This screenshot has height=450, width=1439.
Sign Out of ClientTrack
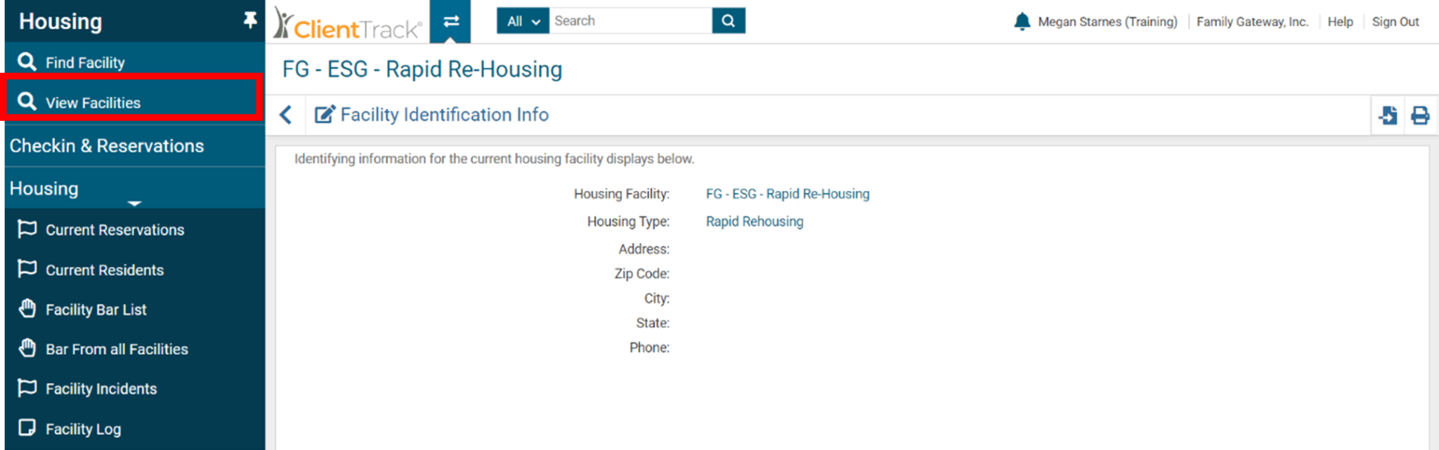coord(1395,21)
